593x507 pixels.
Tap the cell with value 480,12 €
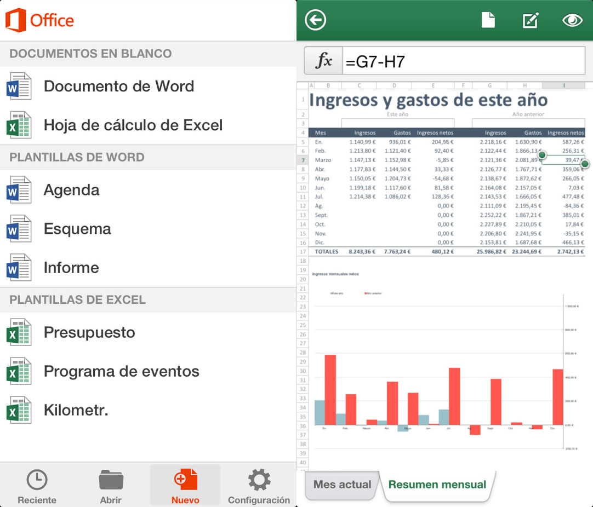pos(442,252)
